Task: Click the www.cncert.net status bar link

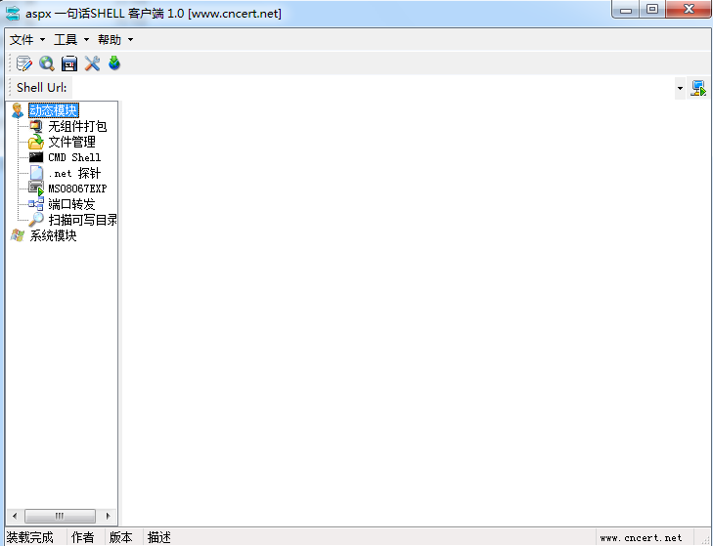Action: tap(641, 538)
